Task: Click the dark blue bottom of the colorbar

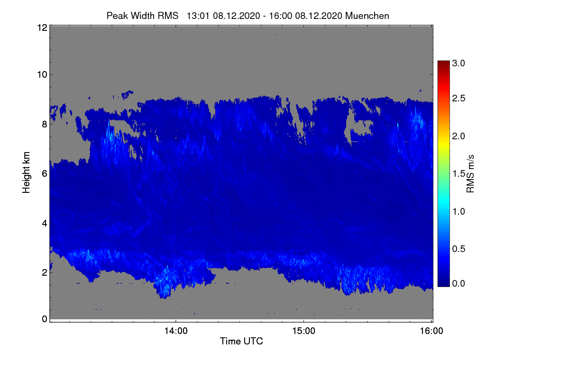Action: (443, 282)
